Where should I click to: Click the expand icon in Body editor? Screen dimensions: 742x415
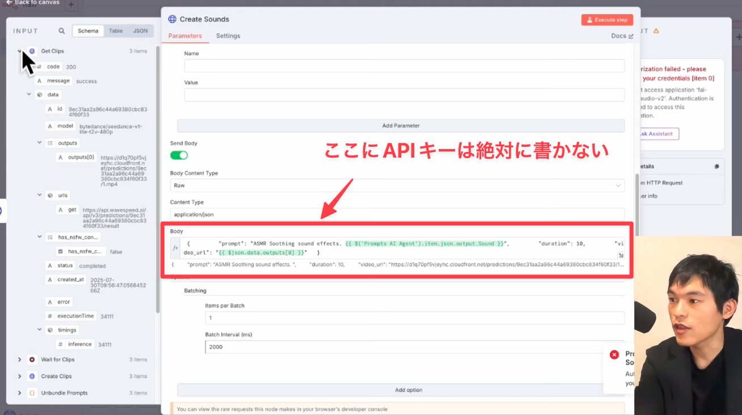click(x=621, y=256)
